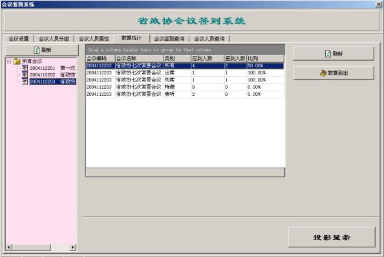Sort by the 会议编码 column header

click(100, 58)
